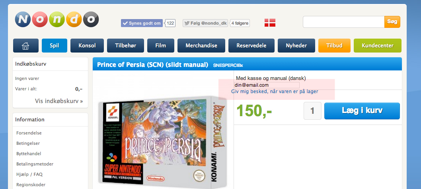Image resolution: width=421 pixels, height=189 pixels.
Task: Select the Danish flag language icon
Action: point(270,23)
